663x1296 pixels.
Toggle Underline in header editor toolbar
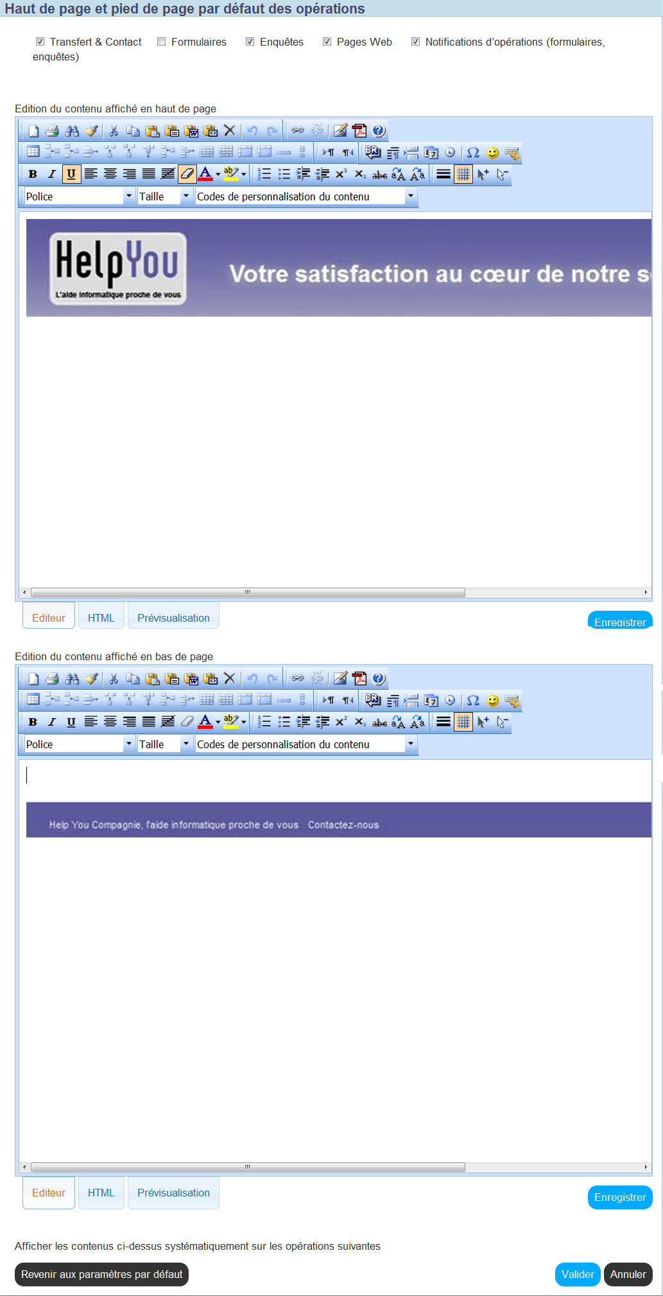pyautogui.click(x=71, y=174)
